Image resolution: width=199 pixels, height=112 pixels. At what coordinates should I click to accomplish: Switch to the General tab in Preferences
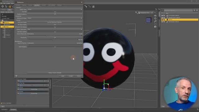pyautogui.click(x=18, y=5)
